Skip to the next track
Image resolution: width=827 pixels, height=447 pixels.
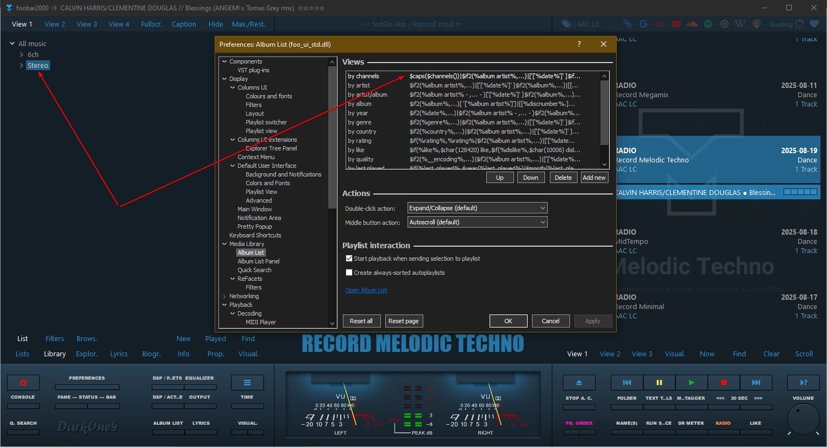pyautogui.click(x=756, y=382)
